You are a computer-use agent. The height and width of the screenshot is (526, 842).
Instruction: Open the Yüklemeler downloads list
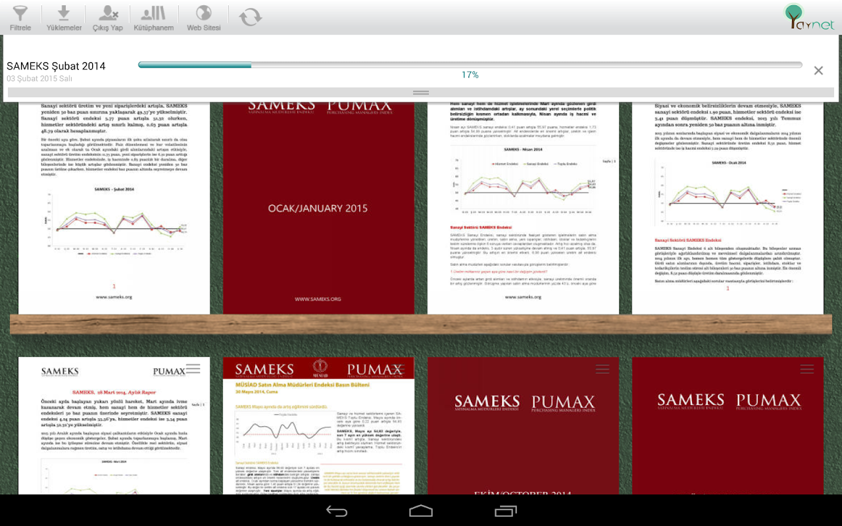(x=64, y=18)
